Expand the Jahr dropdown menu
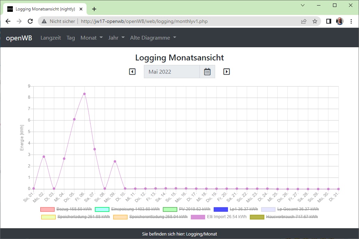 (x=116, y=38)
